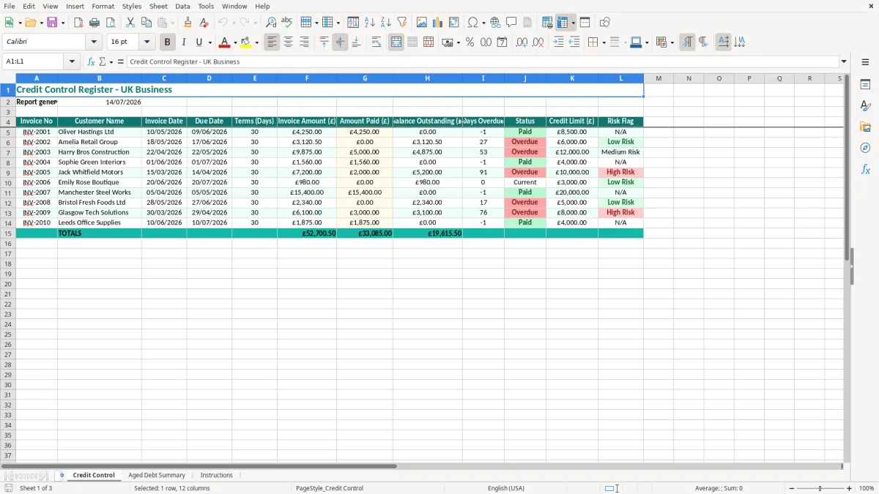Switch to Aged Debt Summary sheet tab
Viewport: 879px width, 494px height.
tap(157, 475)
